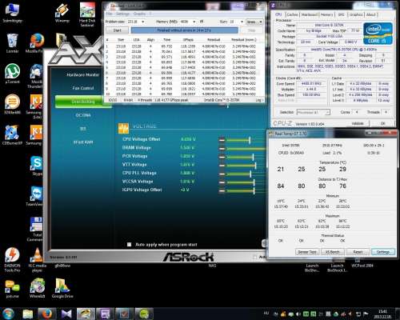Open the 3DMark06 desktop shortcut

12,104
